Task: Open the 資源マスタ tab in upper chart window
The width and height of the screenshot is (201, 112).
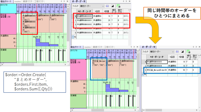Action: (27, 1)
